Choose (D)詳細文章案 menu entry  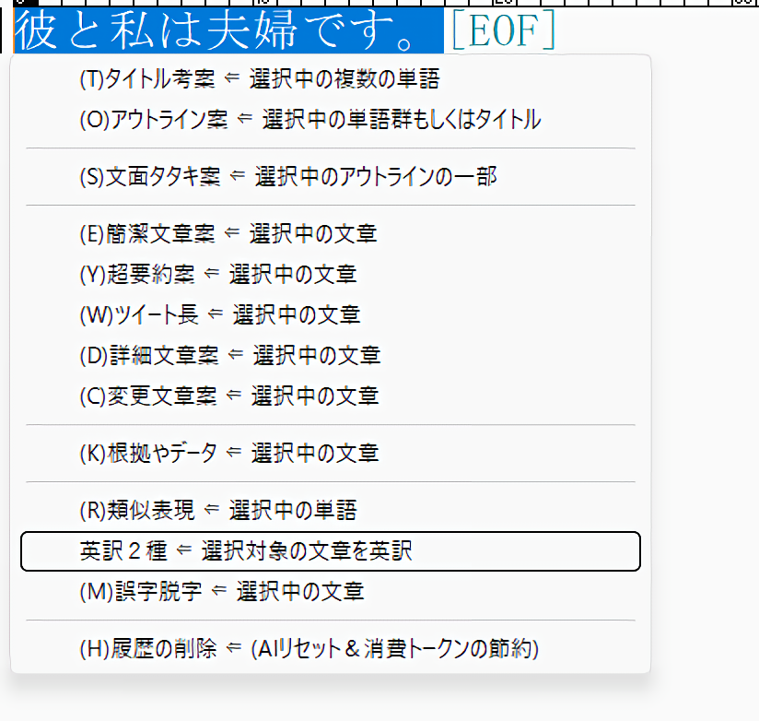(x=230, y=355)
